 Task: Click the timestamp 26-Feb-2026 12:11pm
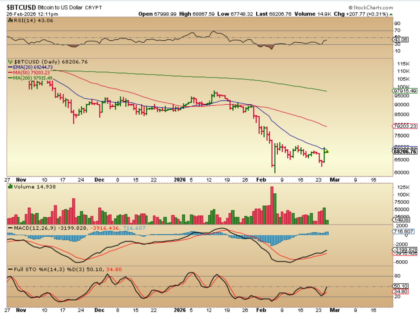pos(32,14)
